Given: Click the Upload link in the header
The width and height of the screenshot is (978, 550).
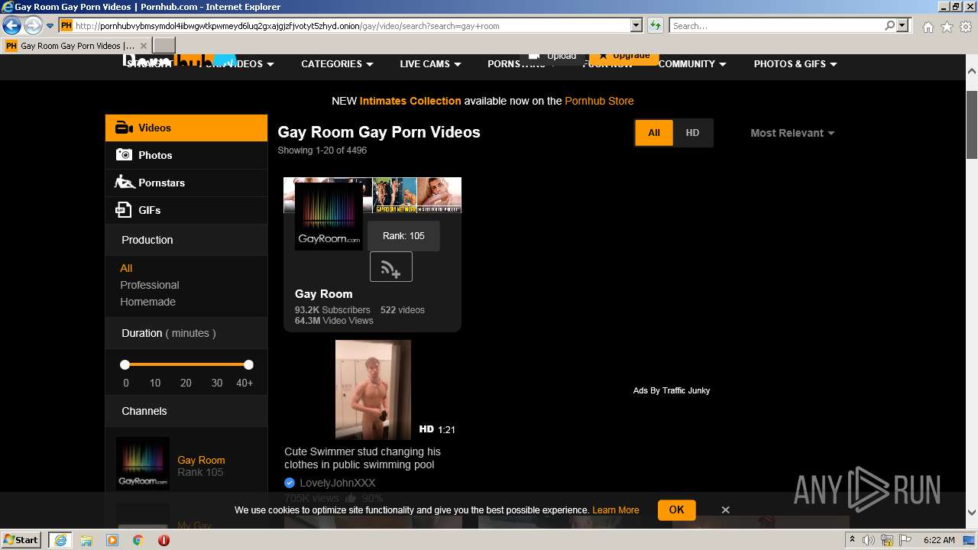Looking at the screenshot, I should [x=554, y=56].
